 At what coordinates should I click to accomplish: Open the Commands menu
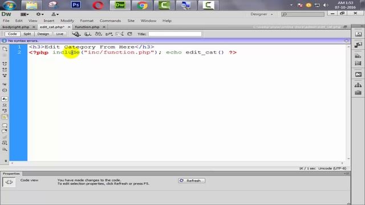point(110,20)
